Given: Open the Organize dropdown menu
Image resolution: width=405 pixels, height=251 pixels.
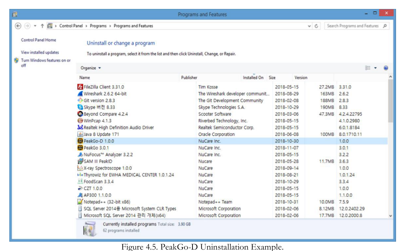Looking at the screenshot, I should click(91, 68).
